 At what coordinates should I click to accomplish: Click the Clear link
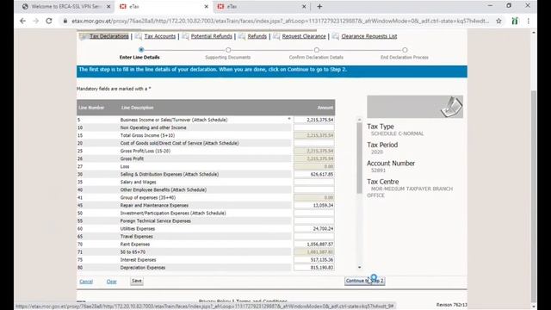pyautogui.click(x=111, y=282)
